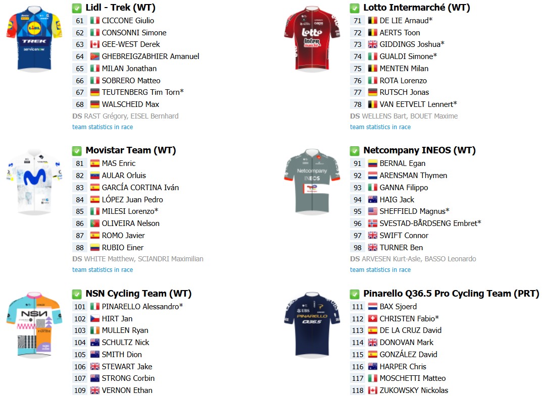
Task: Click the NSN Cycling Team jersey image
Action: [34, 325]
